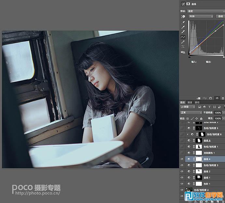225x203 pixels.
Task: Filter layers by adjustment layer icon
Action: click(x=204, y=107)
